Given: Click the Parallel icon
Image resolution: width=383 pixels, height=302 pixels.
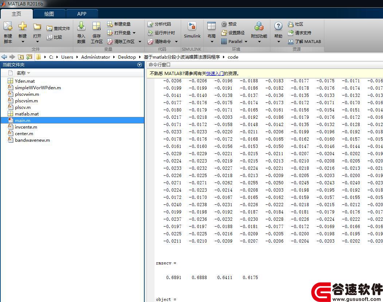Looking at the screenshot, I should click(x=224, y=42).
